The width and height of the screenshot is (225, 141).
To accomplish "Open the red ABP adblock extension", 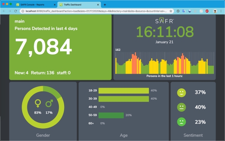I will pos(207,11).
